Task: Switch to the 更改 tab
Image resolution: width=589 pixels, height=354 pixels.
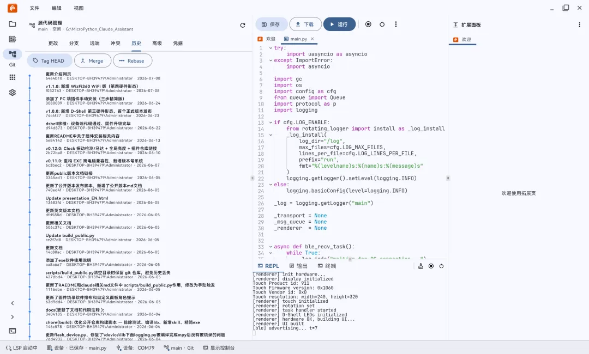Action: [x=53, y=43]
